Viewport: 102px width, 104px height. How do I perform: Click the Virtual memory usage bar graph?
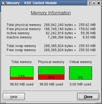point(80,73)
